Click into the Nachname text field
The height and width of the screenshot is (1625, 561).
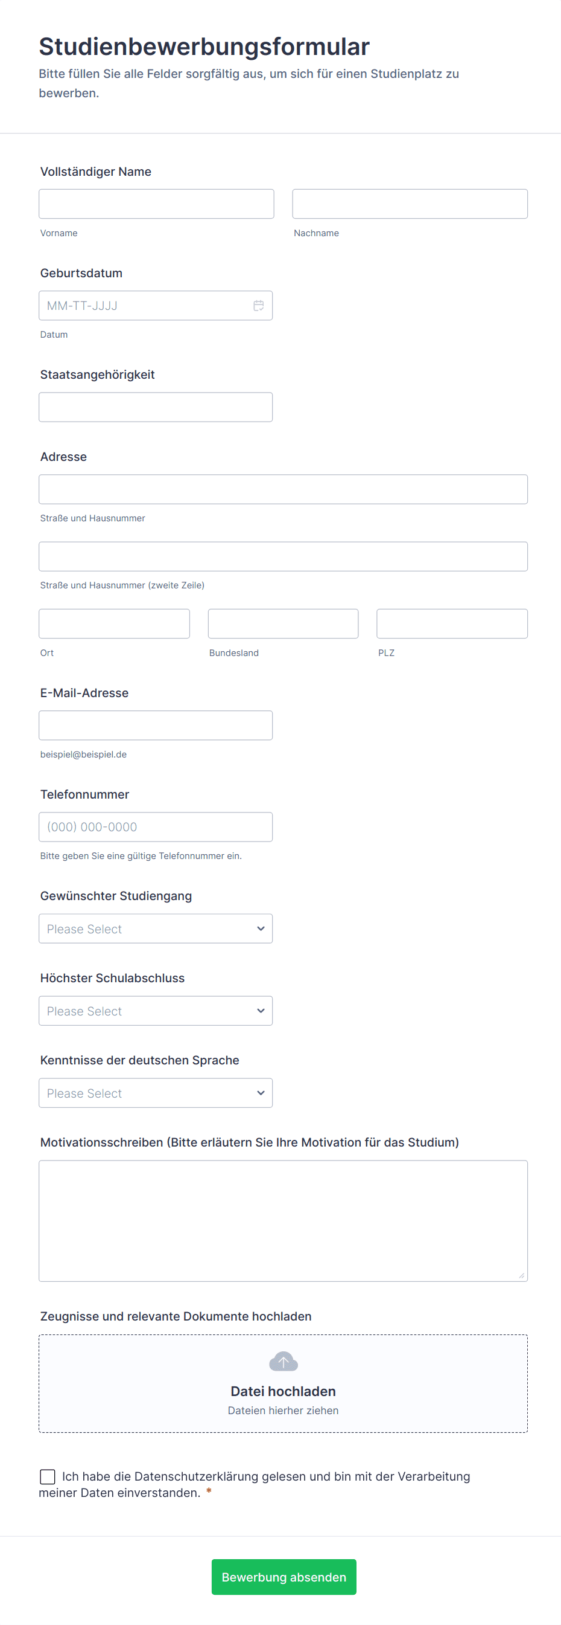(x=410, y=204)
